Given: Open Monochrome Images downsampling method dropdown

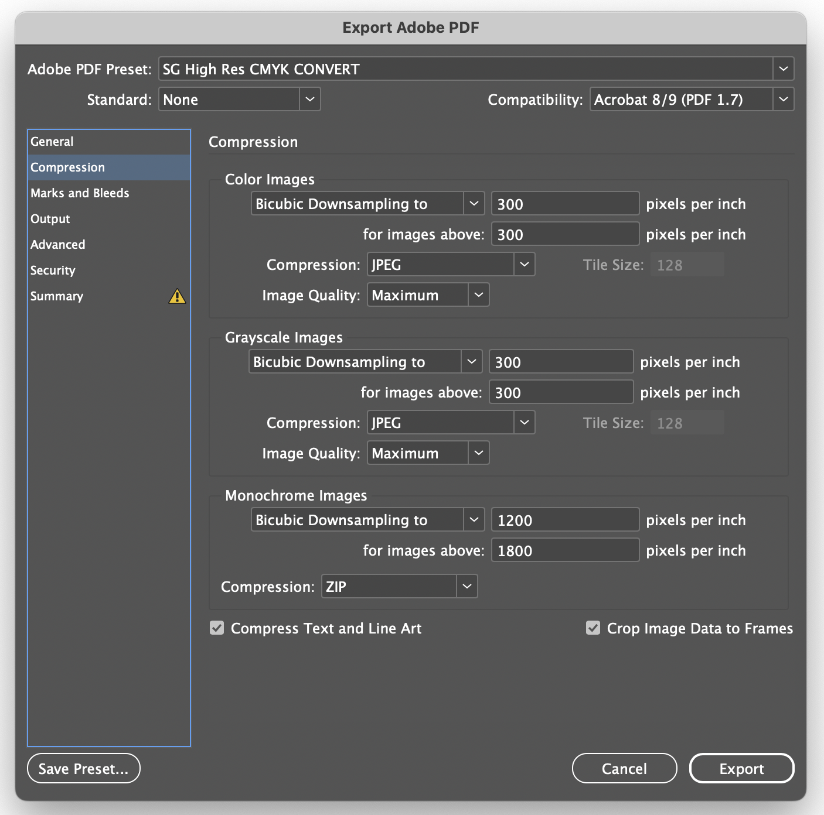Looking at the screenshot, I should [x=367, y=520].
